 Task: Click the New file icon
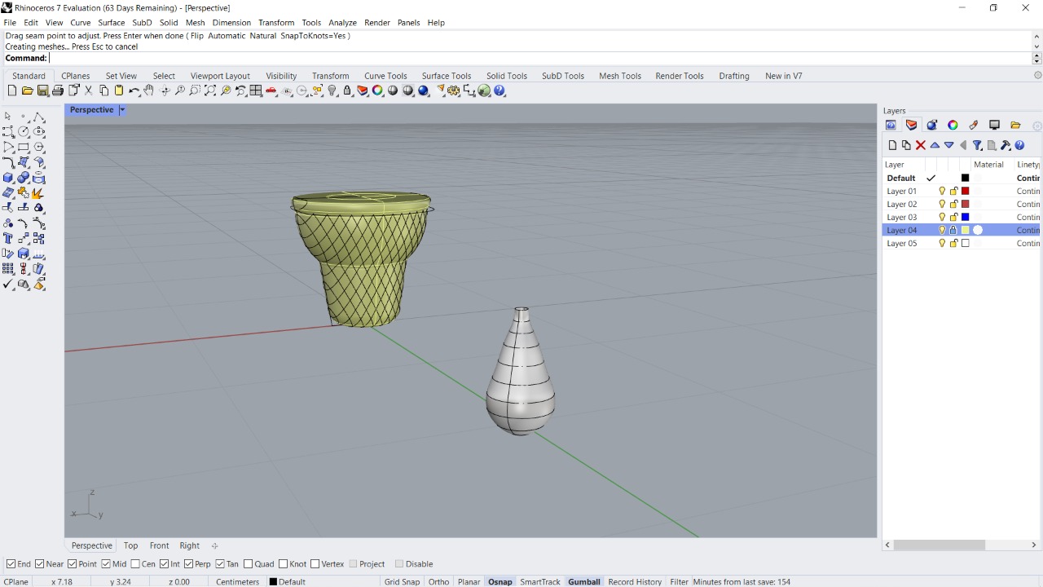pos(12,90)
